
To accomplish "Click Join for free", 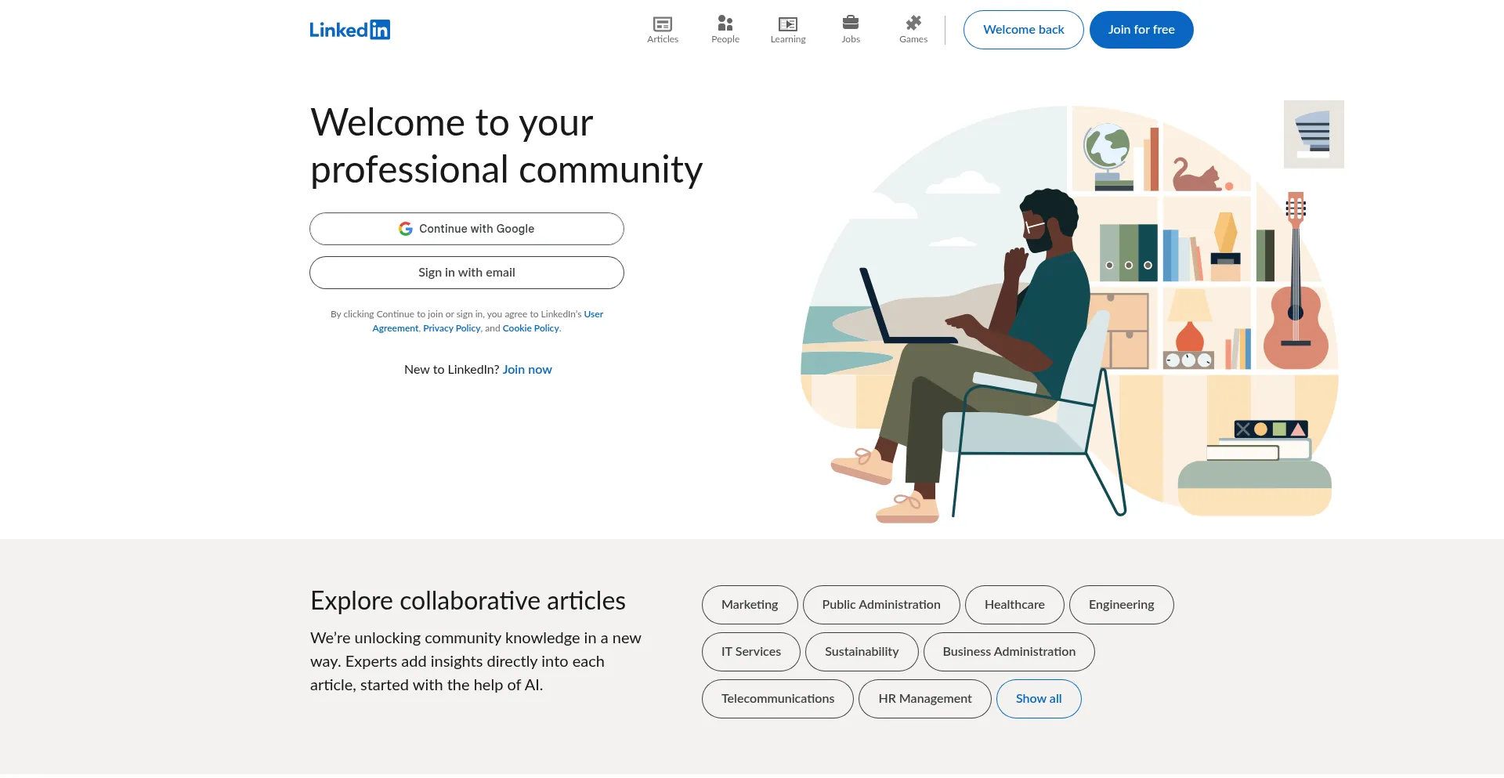I will (1141, 29).
